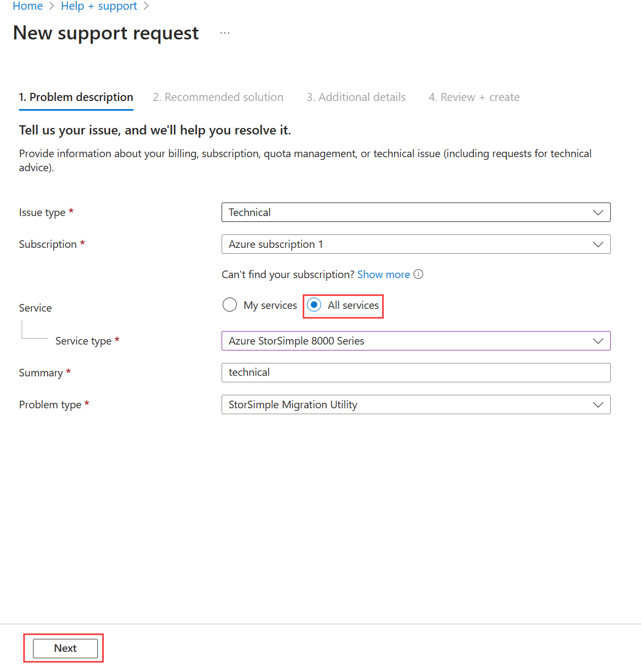Switch to the Review + create tab
641x668 pixels.
click(474, 97)
